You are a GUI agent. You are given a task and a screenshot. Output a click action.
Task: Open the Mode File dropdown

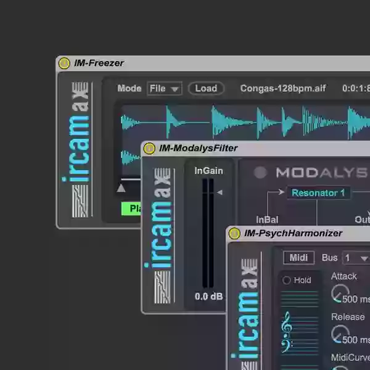(164, 89)
